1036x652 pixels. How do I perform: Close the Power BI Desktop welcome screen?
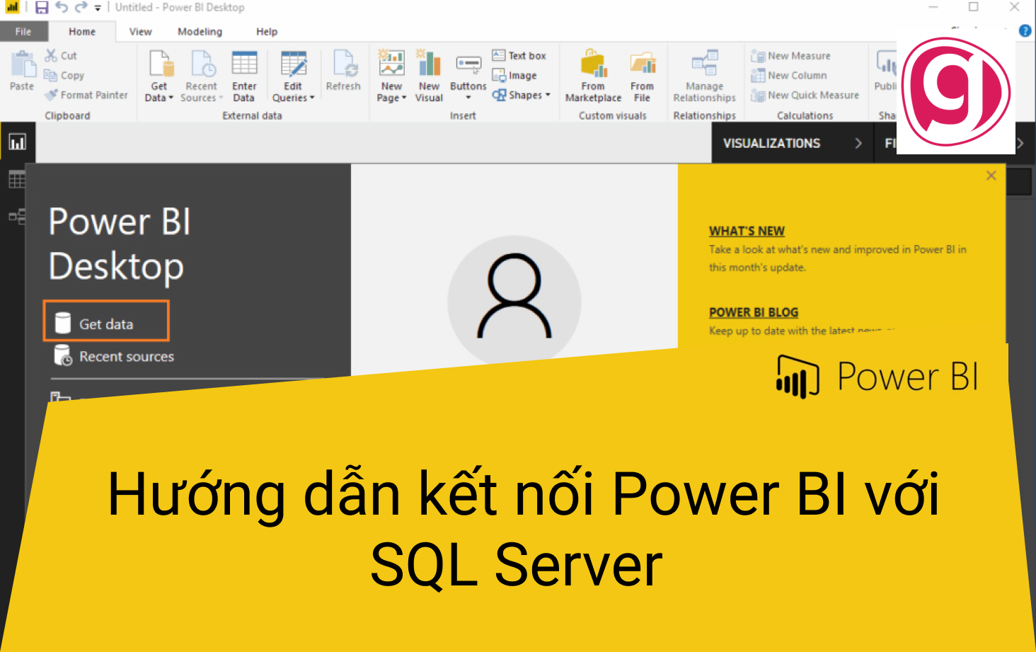point(991,175)
